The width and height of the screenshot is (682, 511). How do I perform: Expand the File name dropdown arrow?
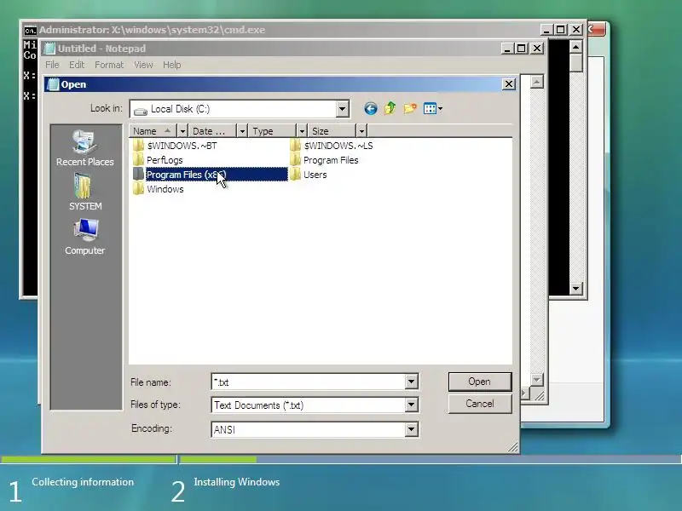click(x=411, y=382)
